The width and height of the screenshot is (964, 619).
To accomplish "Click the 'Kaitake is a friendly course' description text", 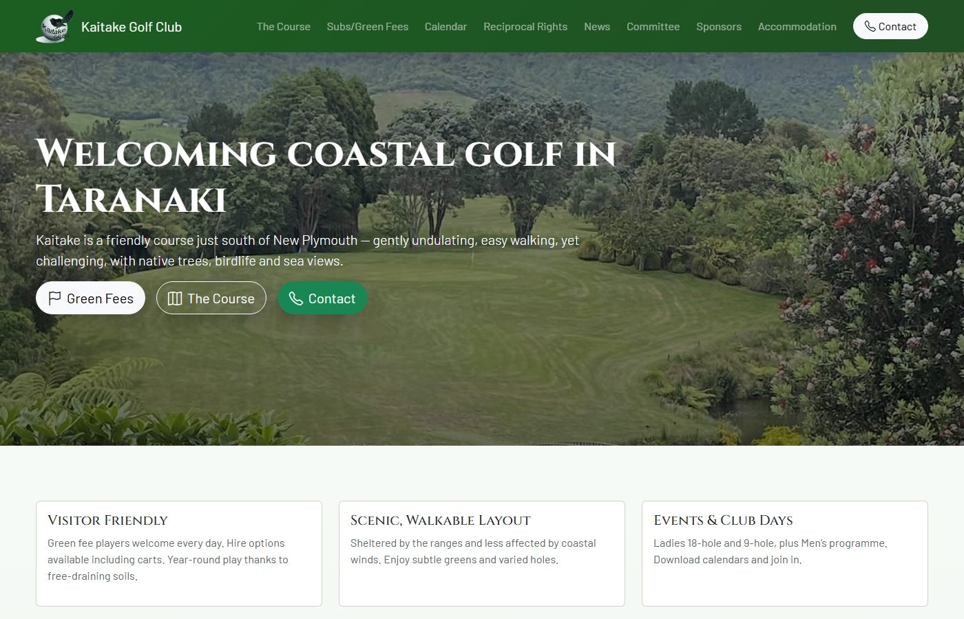I will click(x=308, y=250).
